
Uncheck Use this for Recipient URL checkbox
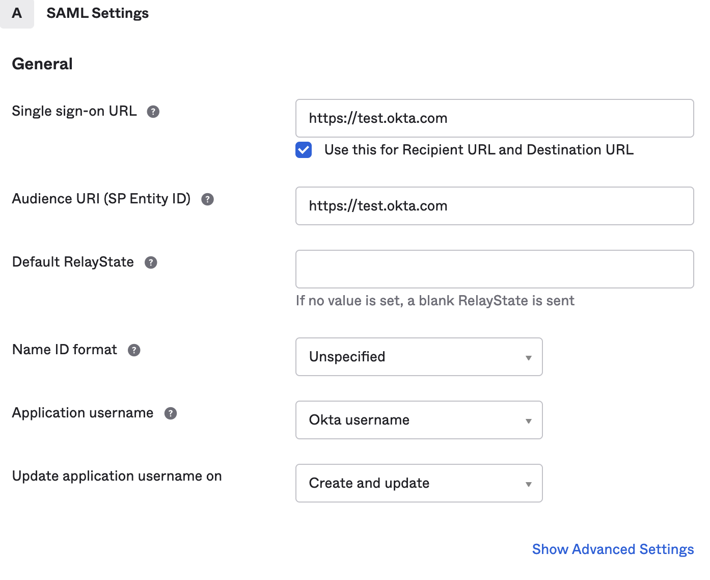pyautogui.click(x=304, y=150)
